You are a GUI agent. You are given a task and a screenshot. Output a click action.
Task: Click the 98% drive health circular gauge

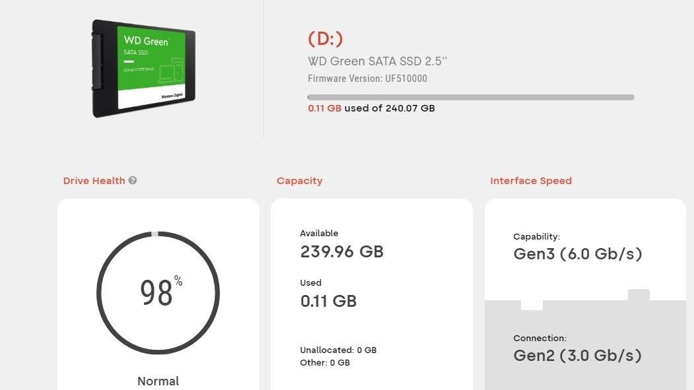click(158, 292)
